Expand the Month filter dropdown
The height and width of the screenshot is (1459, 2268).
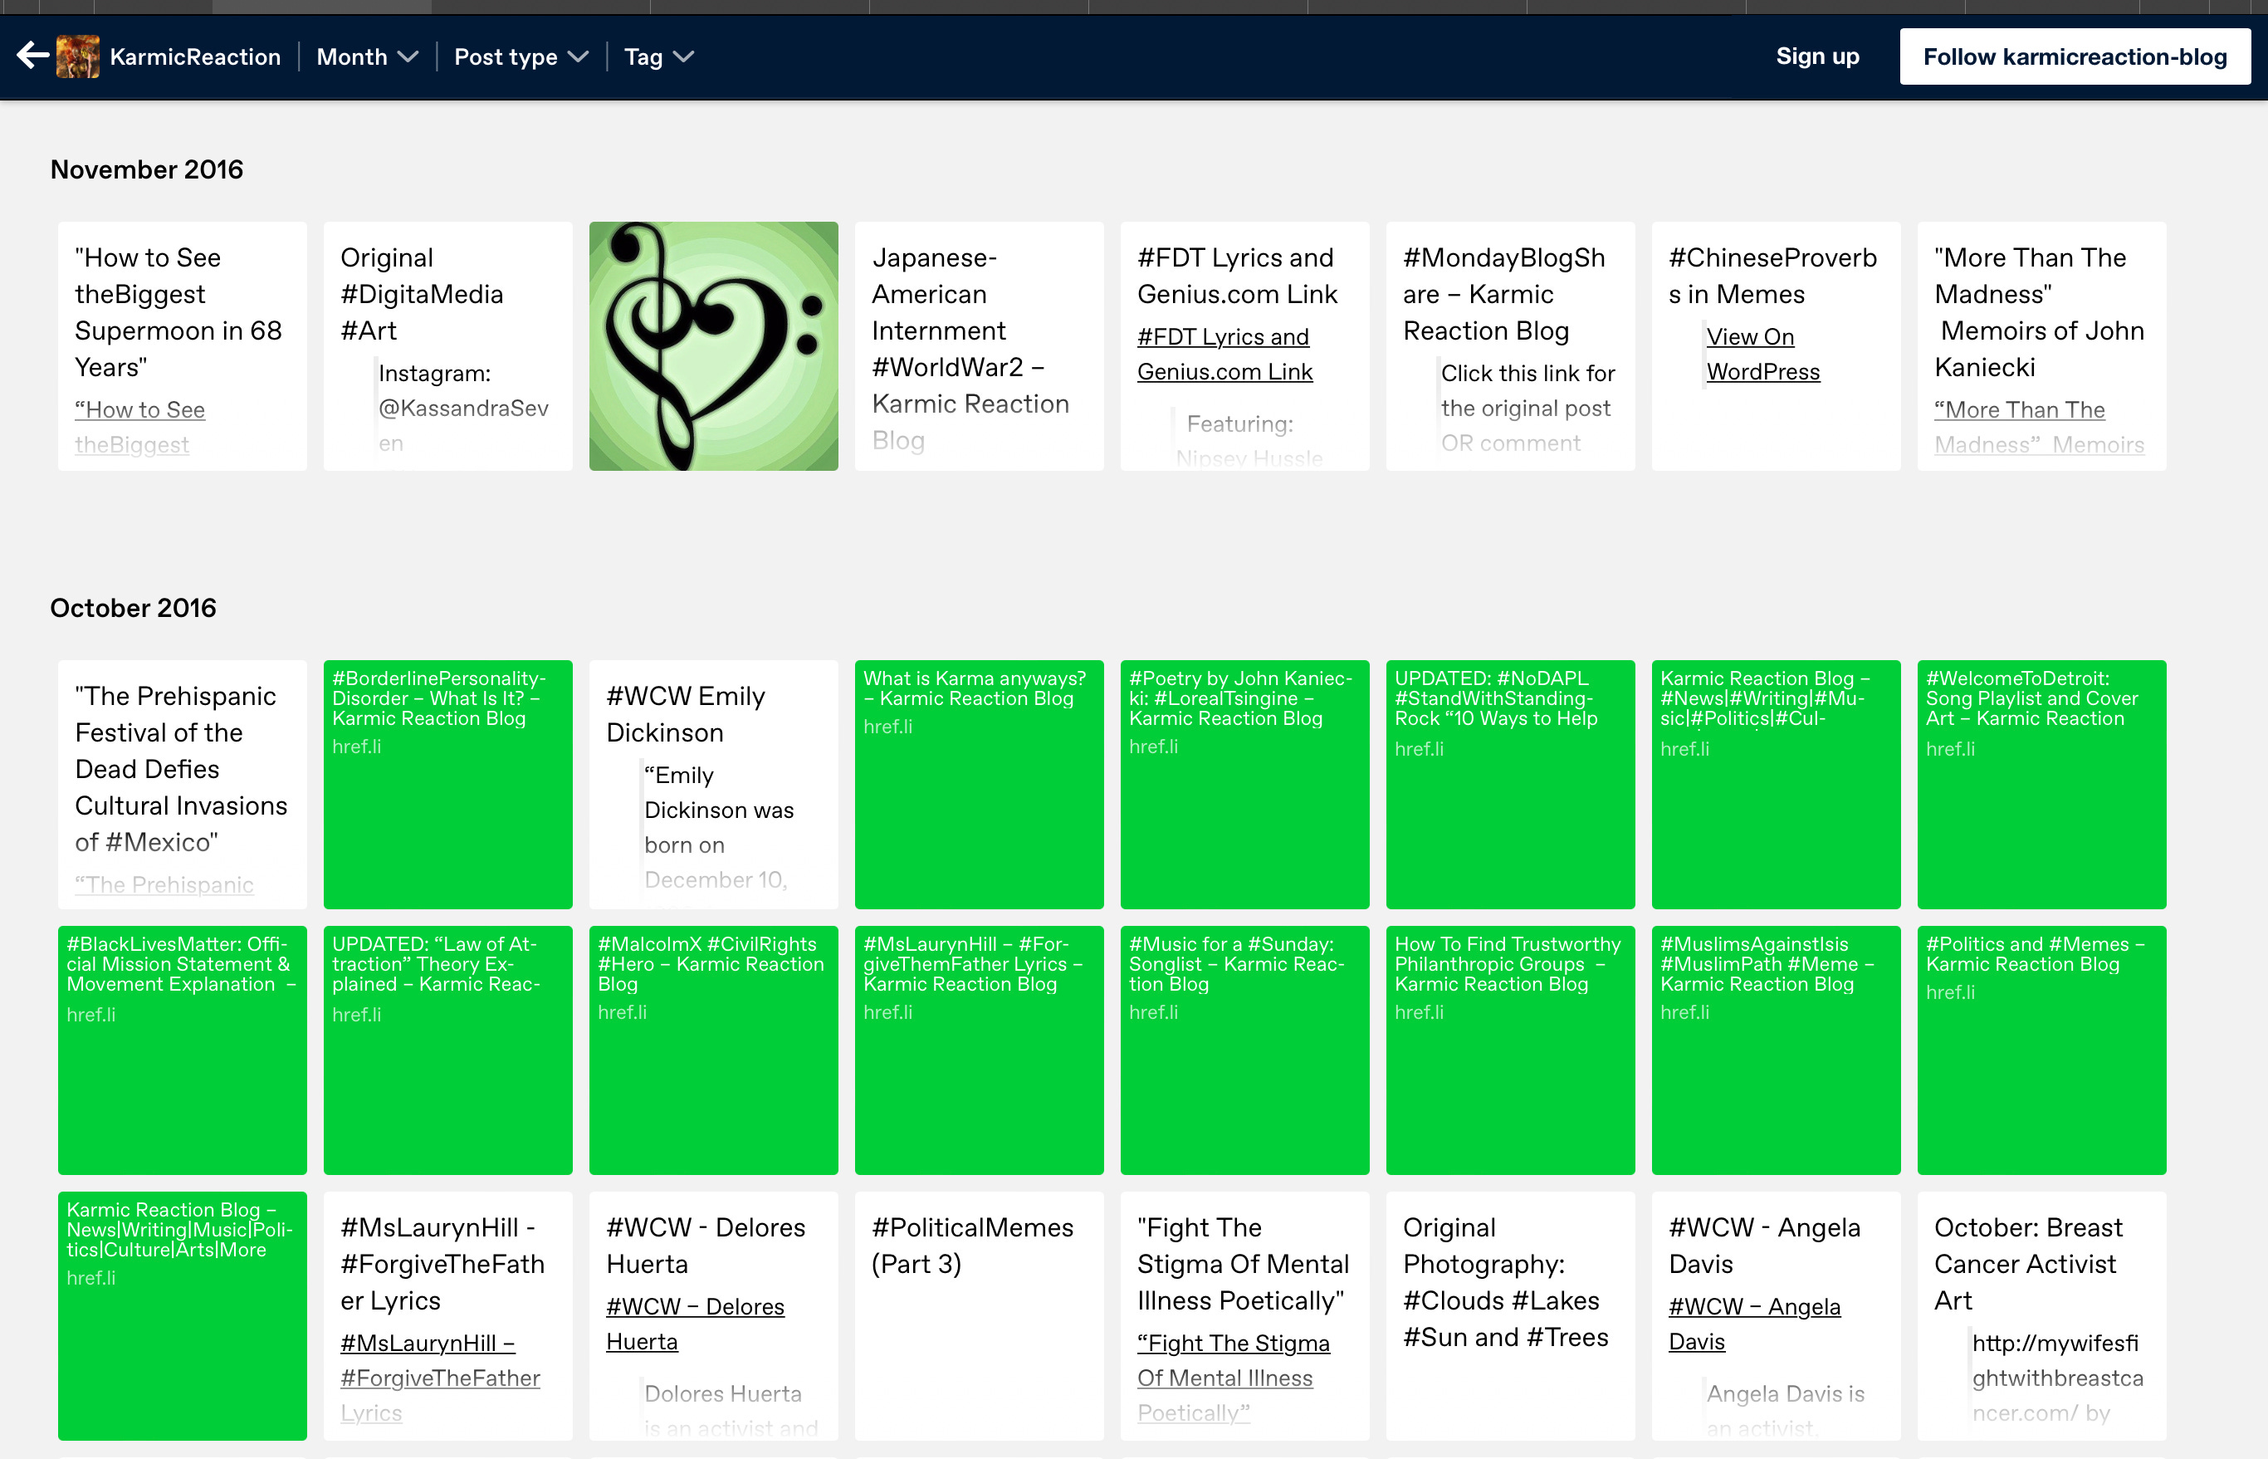tap(366, 56)
